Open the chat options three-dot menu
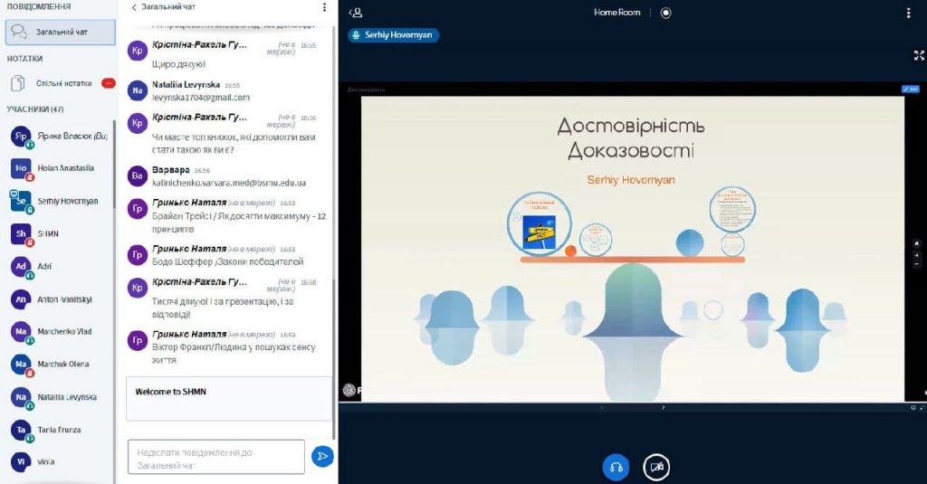The height and width of the screenshot is (484, 927). point(324,7)
